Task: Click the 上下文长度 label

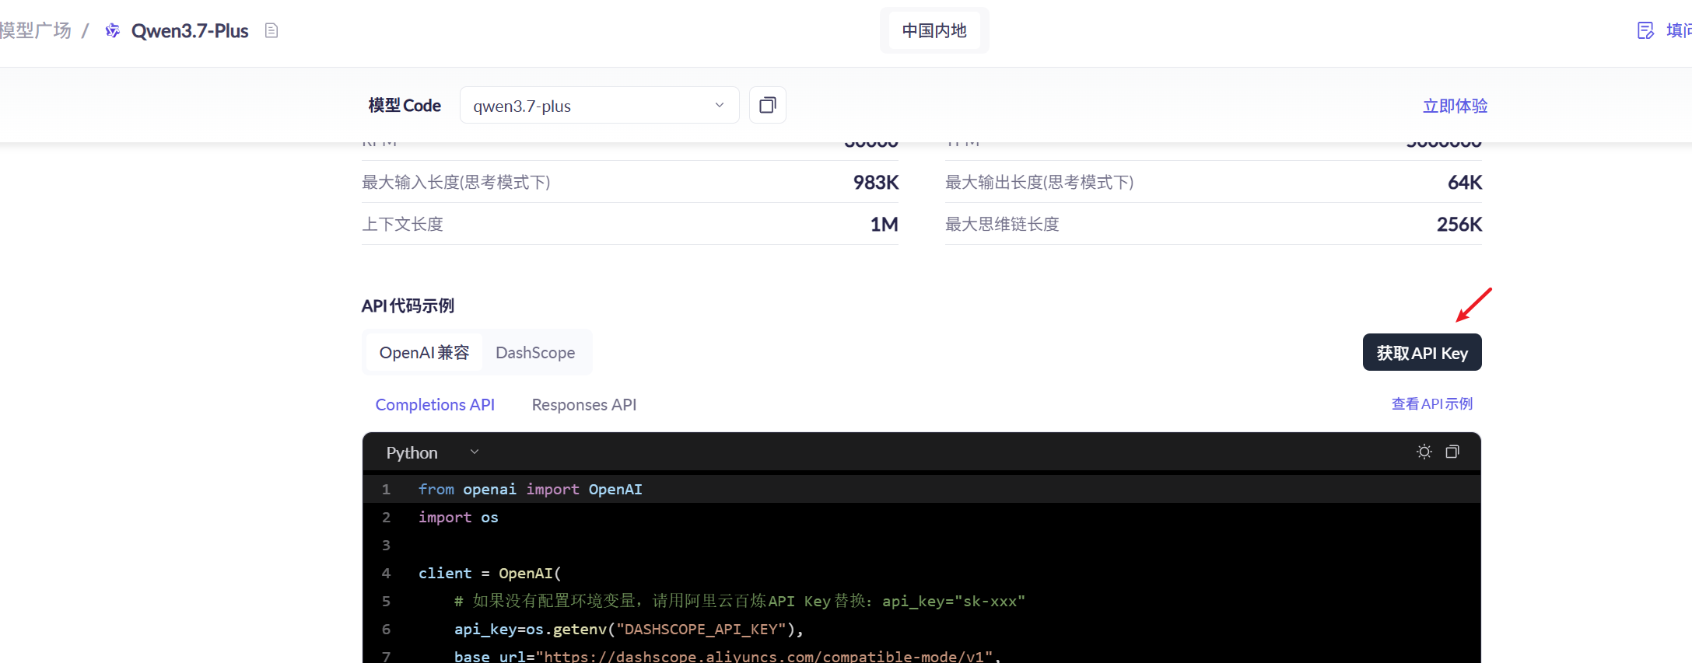Action: (x=402, y=224)
